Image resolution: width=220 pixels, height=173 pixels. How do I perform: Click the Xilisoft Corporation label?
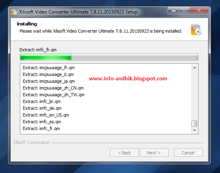[32, 142]
